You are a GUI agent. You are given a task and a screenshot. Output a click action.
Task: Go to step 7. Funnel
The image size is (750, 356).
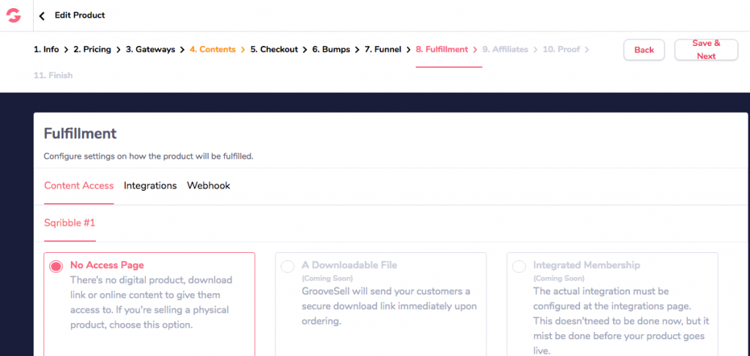[382, 50]
